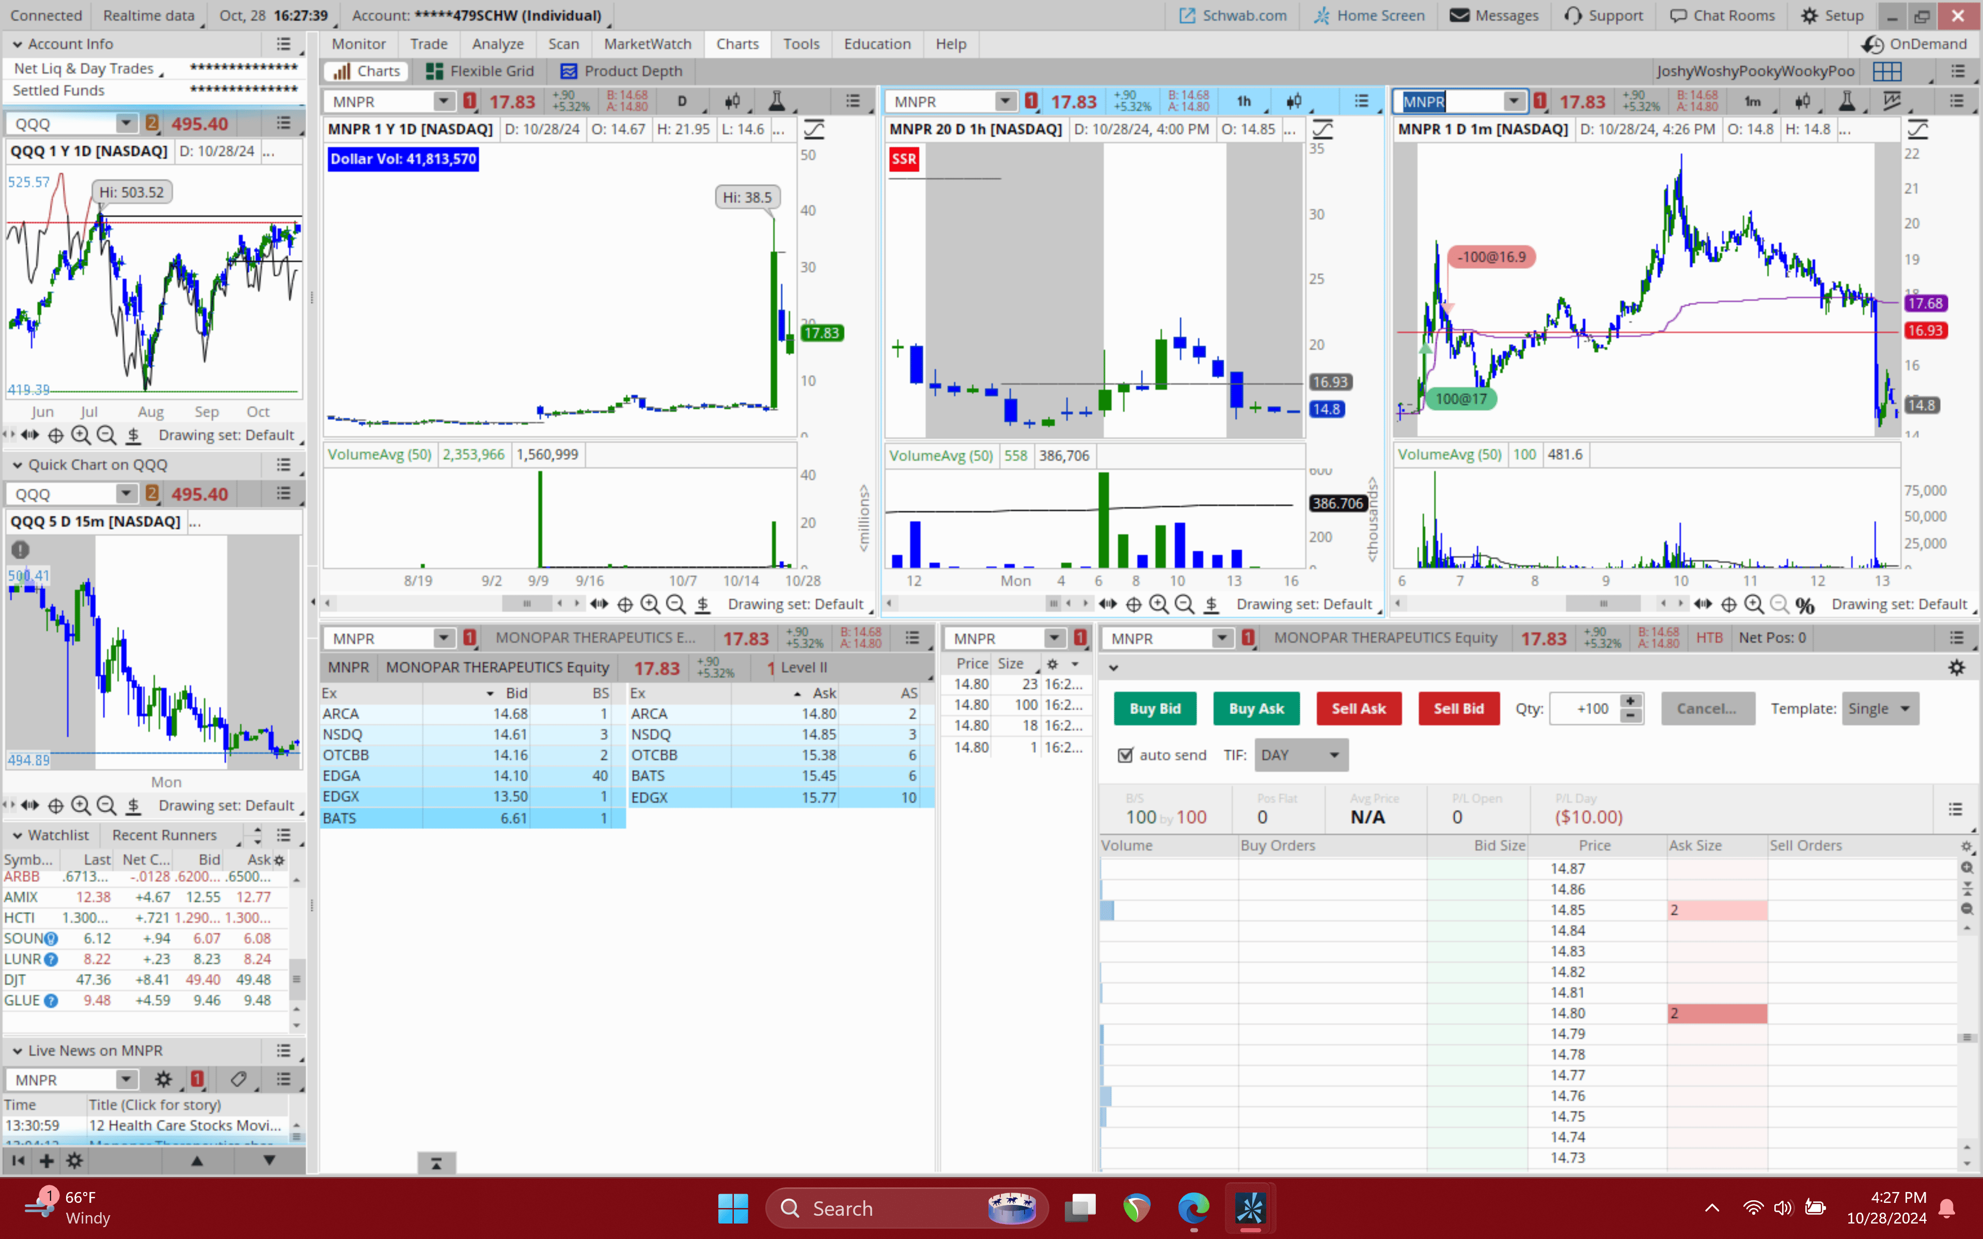Collapse the Watchlist section
Viewport: 1983px width, 1239px height.
tap(17, 835)
